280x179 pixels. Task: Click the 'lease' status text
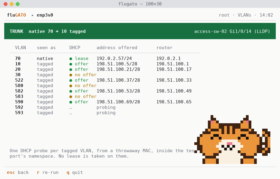pos(81,58)
